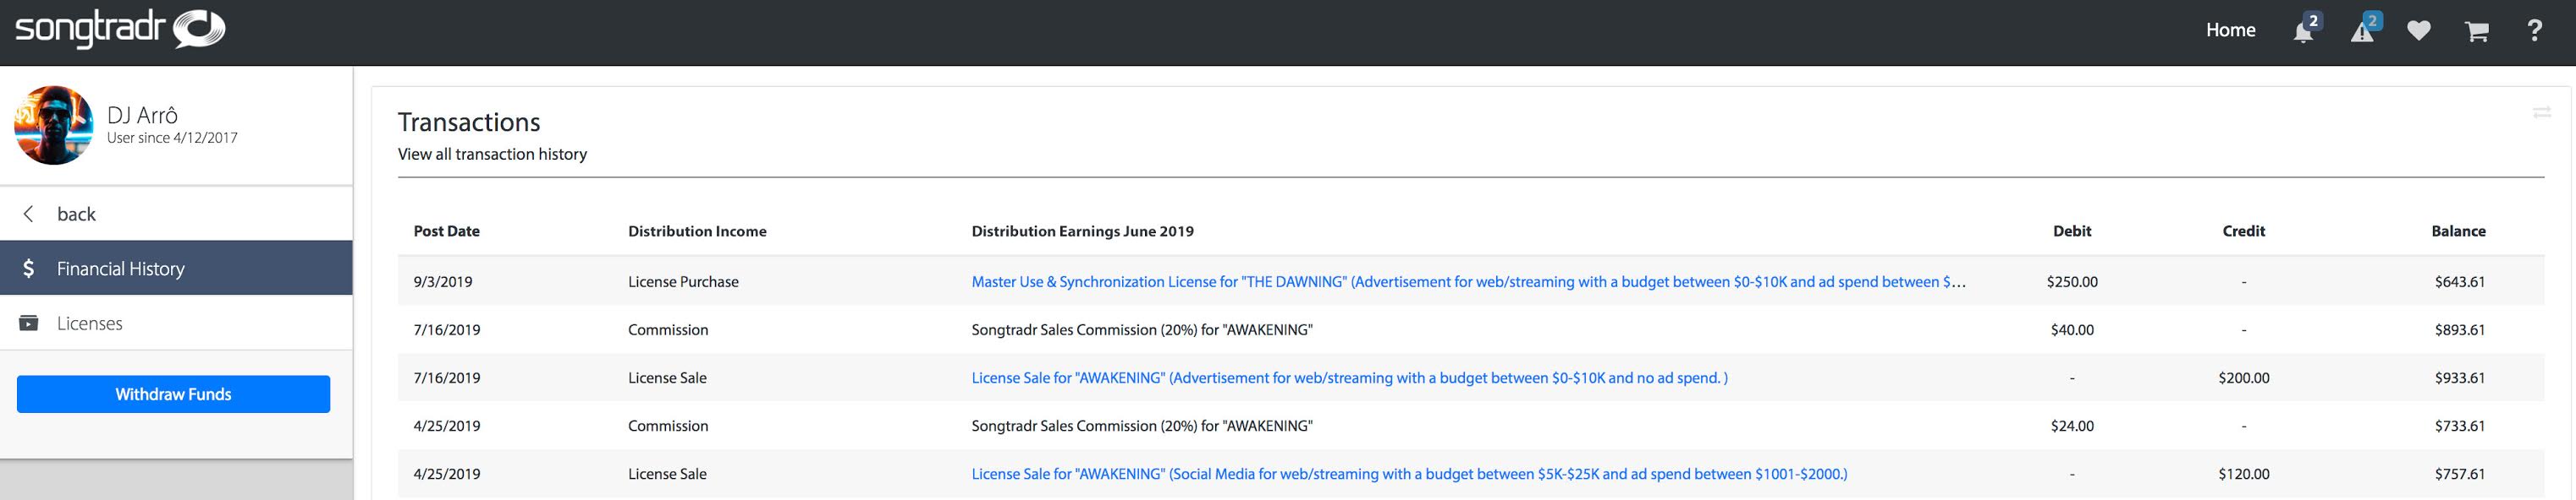This screenshot has height=500, width=2576.
Task: Click the $933.61 balance value
Action: pos(2460,378)
